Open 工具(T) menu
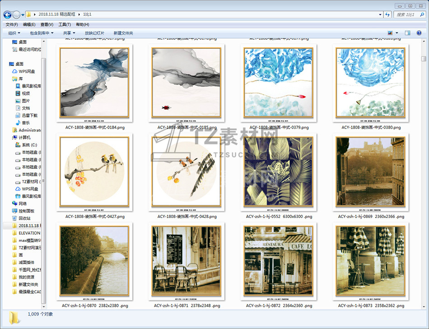Screen dimensions: 429x329 tap(65, 25)
